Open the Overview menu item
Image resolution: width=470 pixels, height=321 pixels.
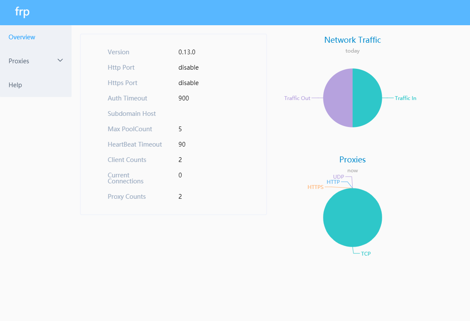click(22, 37)
